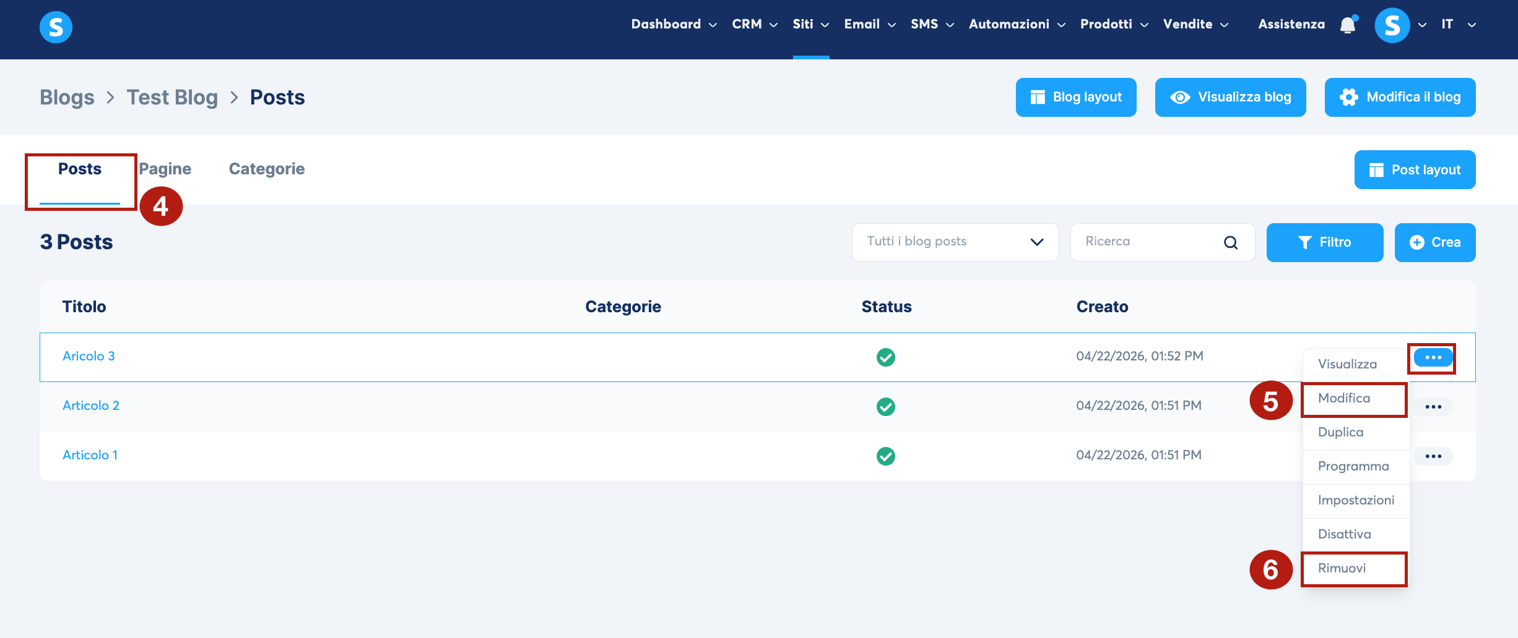Screen dimensions: 1518x638
Task: Expand the Siti navigation menu
Action: [810, 24]
